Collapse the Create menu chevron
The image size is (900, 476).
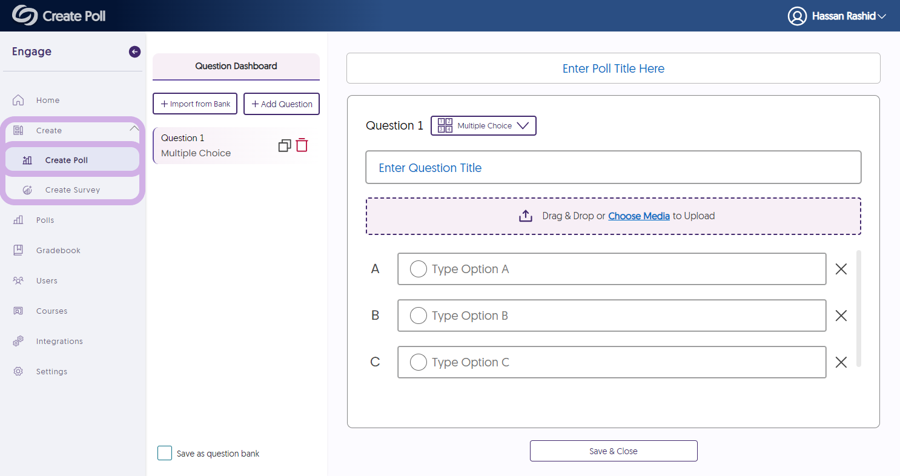[x=134, y=128]
